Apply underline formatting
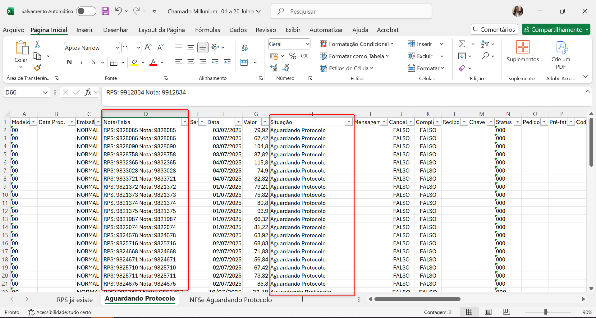The height and width of the screenshot is (318, 596). [x=94, y=62]
